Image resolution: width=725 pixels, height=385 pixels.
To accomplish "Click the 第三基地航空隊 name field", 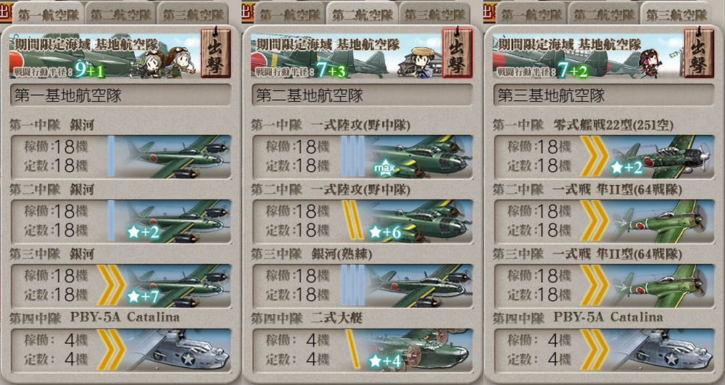I will pyautogui.click(x=605, y=96).
